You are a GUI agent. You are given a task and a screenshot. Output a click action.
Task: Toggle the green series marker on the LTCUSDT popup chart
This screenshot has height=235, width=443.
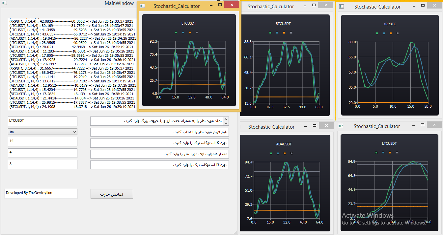[x=176, y=32]
